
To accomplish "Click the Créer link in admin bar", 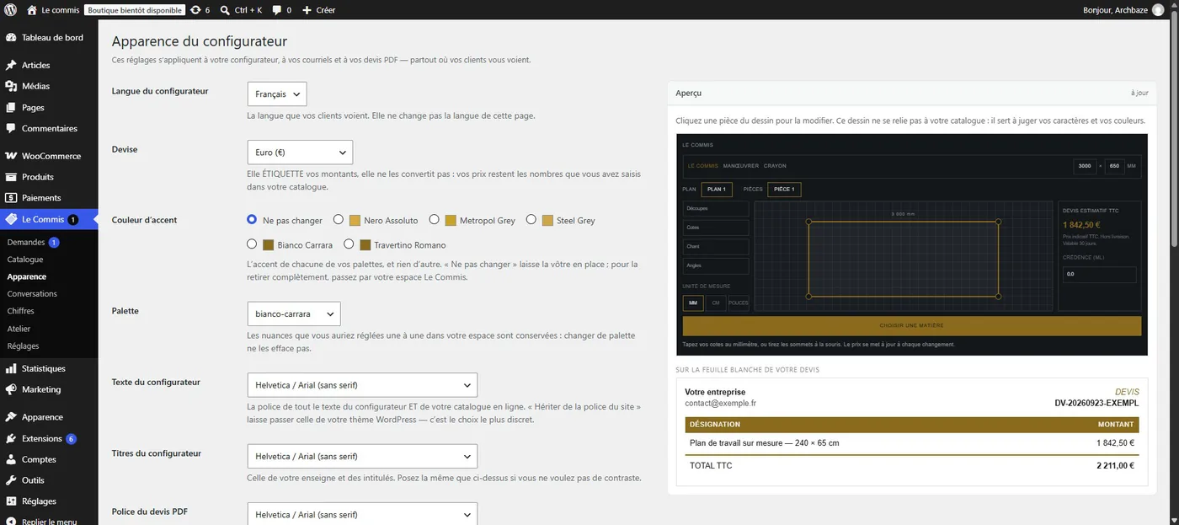I will [x=318, y=10].
